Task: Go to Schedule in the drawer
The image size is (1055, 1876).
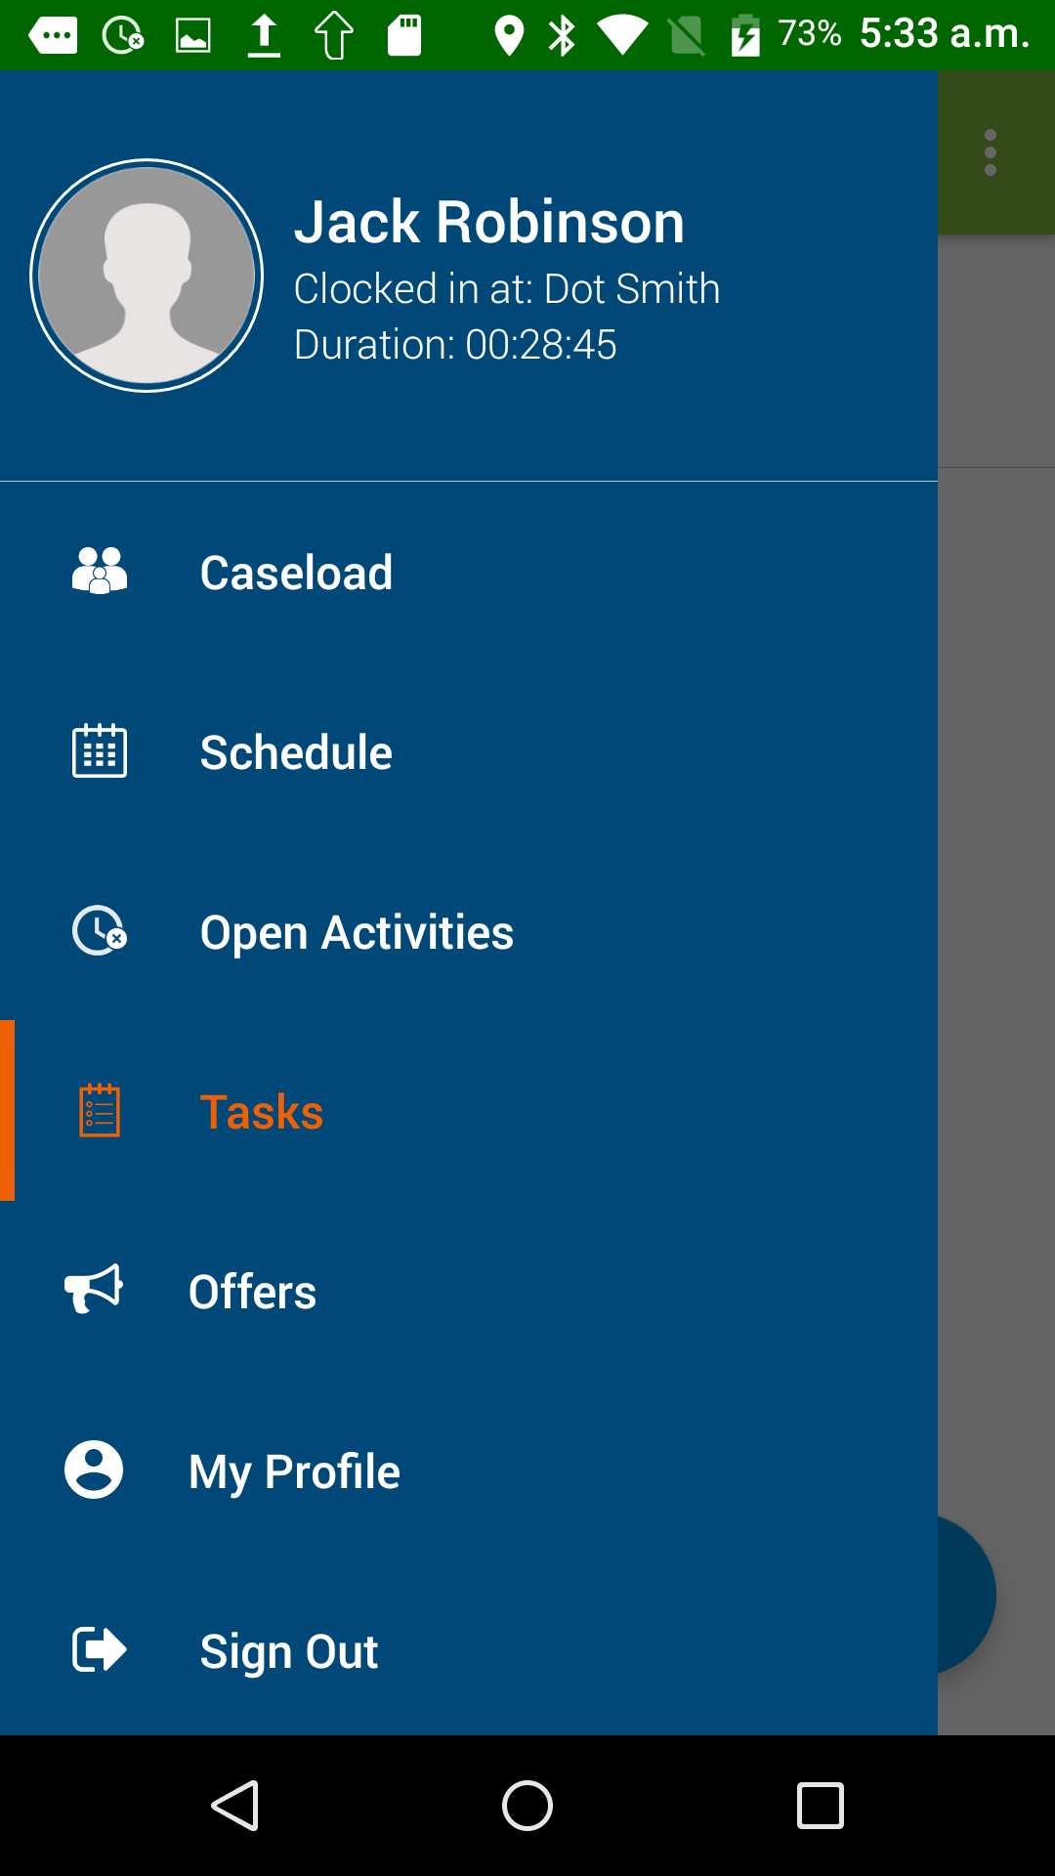Action: point(296,752)
